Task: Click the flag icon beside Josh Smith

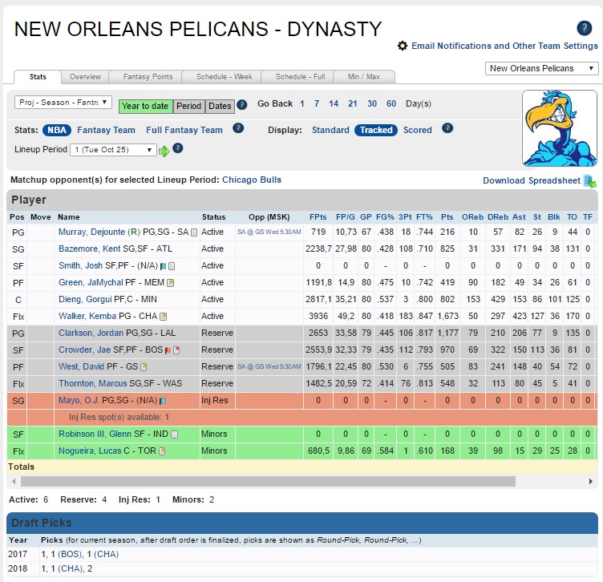Action: (x=163, y=266)
